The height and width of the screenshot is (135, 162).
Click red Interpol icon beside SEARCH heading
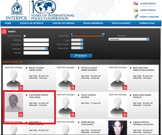pos(4,31)
